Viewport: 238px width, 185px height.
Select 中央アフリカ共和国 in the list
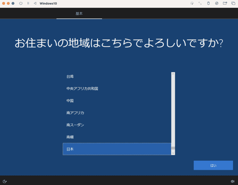tap(117, 88)
